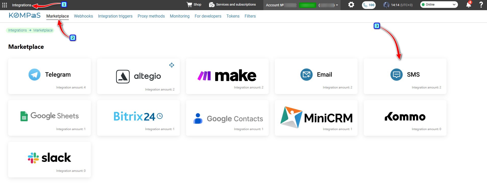Screen dimensions: 487x183
Task: Open the Bitrix24 integration card
Action: 138,118
